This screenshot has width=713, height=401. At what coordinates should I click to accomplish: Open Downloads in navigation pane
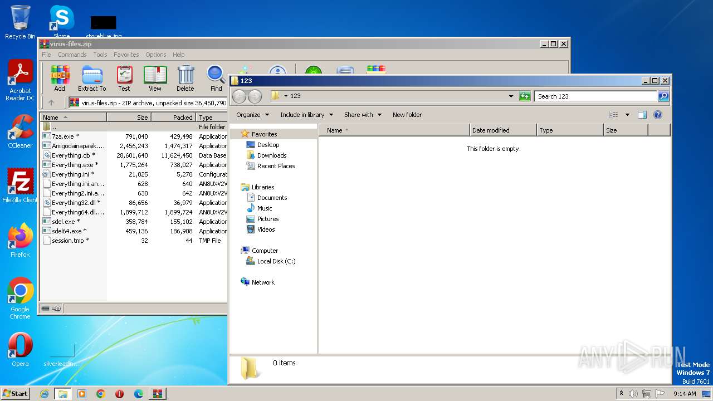point(272,155)
